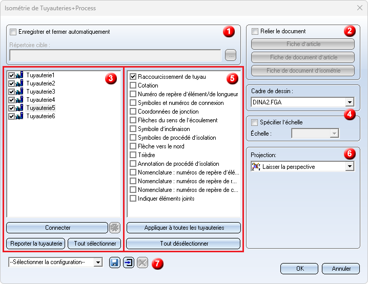Select the Tuyauterie2 row label
368x284 pixels.
point(40,83)
